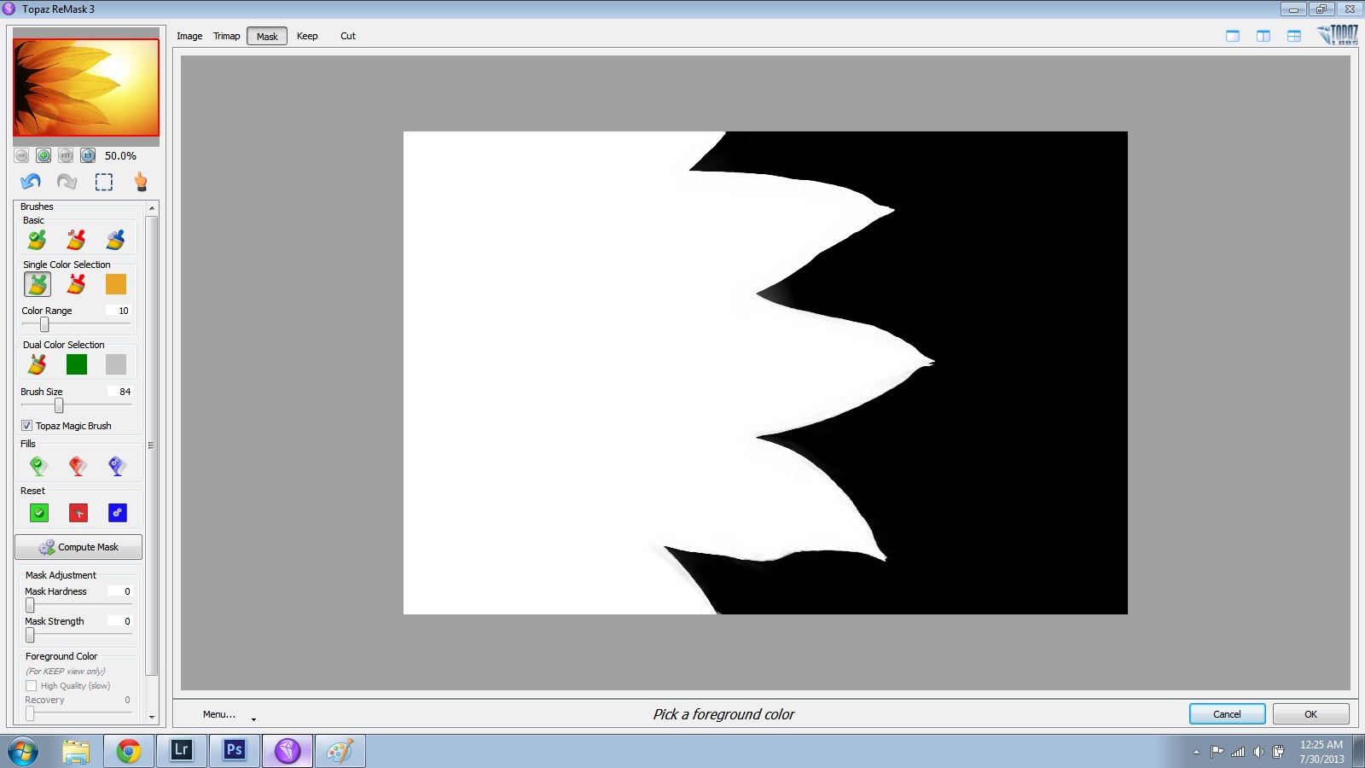Click the Undo arrow icon
Viewport: 1365px width, 768px height.
[31, 182]
